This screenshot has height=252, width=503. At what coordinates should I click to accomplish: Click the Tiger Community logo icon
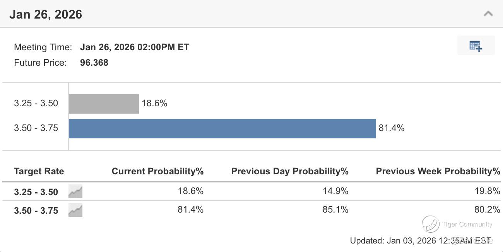pos(430,224)
